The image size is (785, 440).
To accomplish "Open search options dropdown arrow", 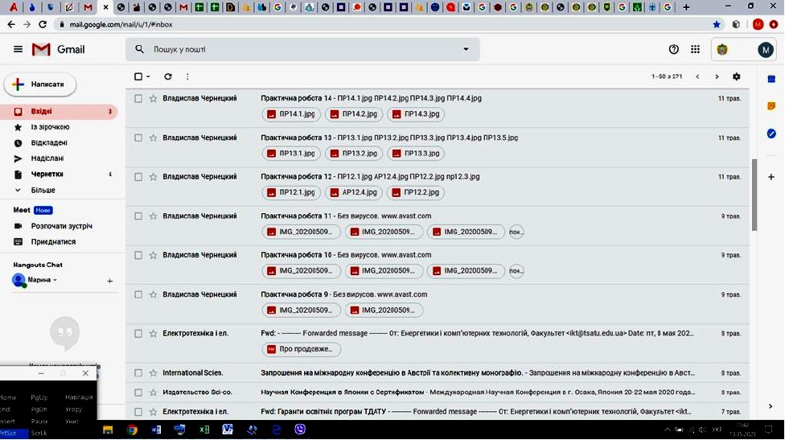I will click(466, 49).
